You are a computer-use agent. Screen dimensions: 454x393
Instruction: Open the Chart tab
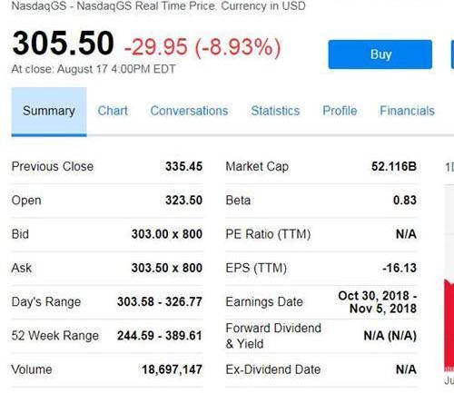click(x=113, y=111)
